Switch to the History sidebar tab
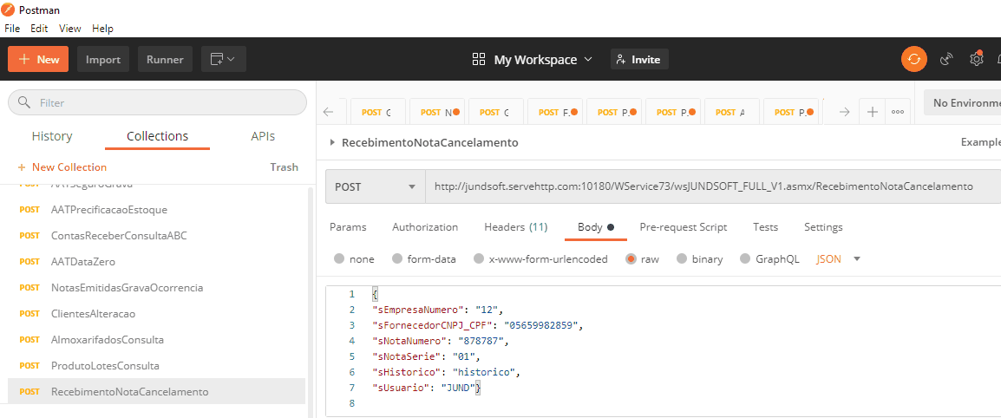 [52, 136]
